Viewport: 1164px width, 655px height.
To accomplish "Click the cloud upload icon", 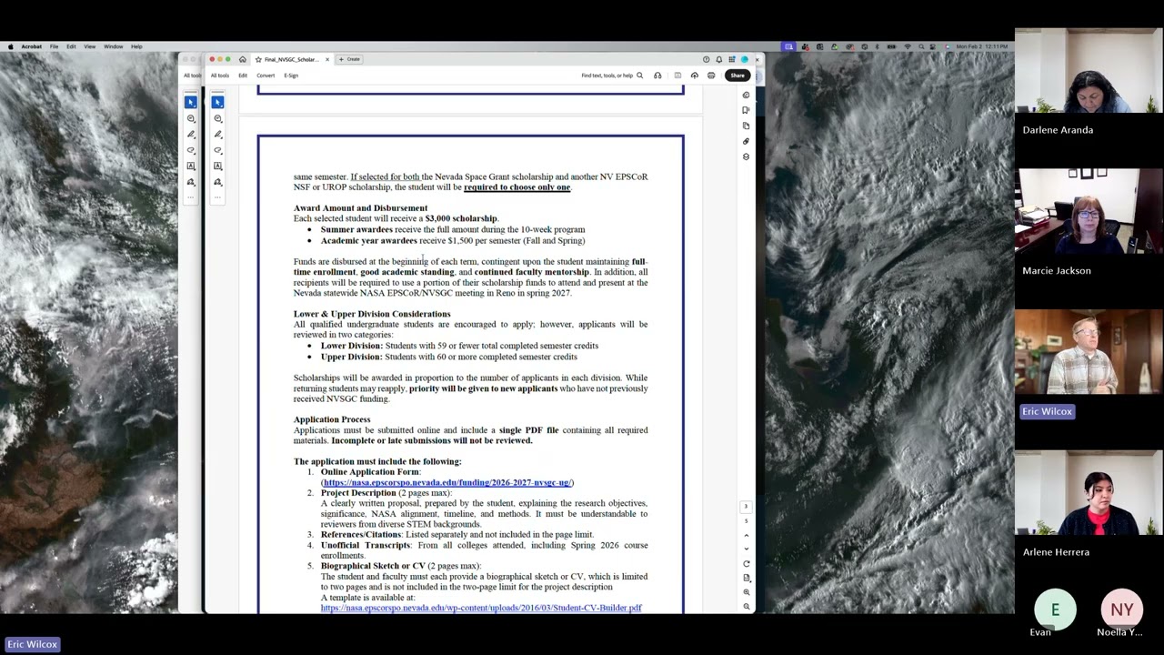I will tap(695, 76).
